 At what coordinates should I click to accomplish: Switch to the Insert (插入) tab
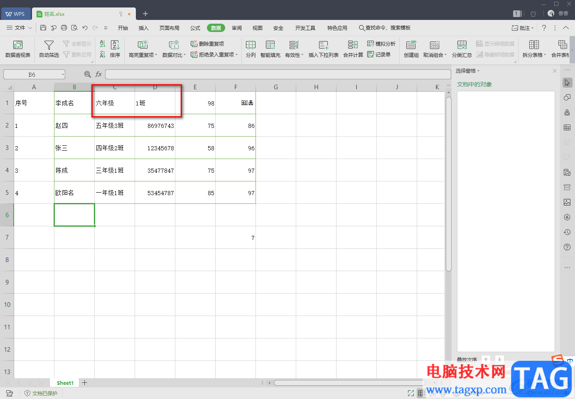pos(144,28)
